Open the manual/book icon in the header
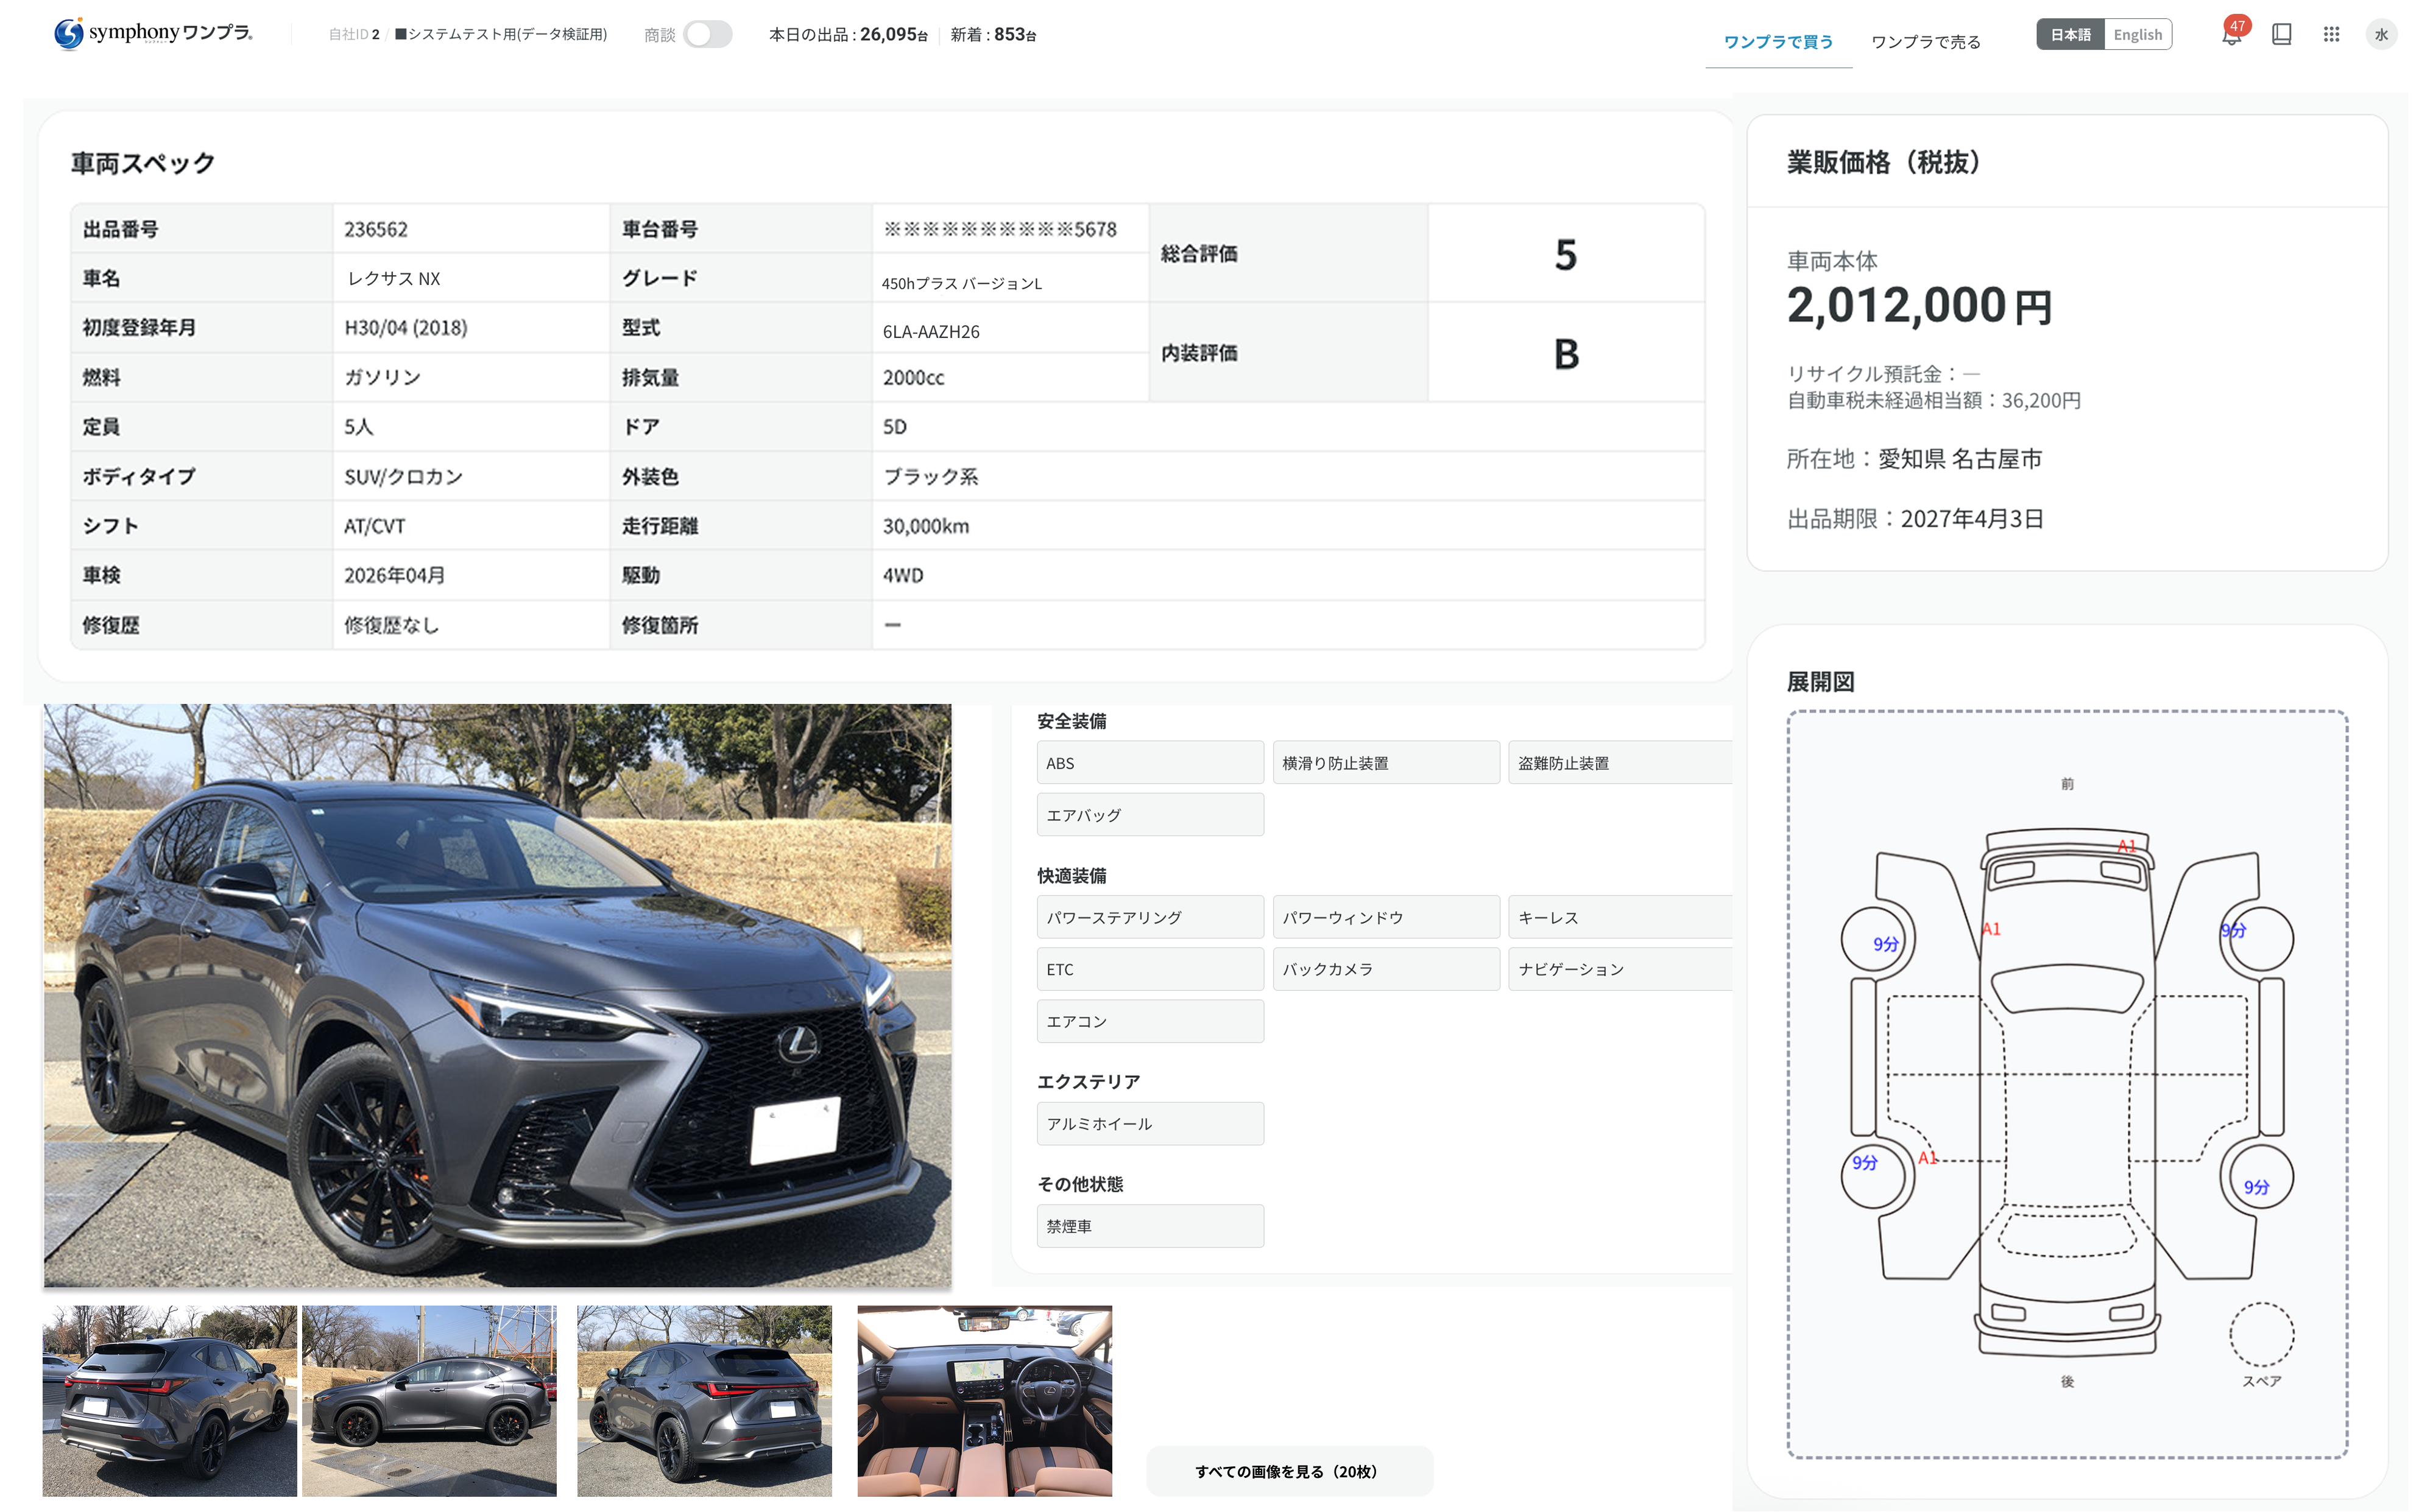The image size is (2433, 1512). click(x=2282, y=35)
